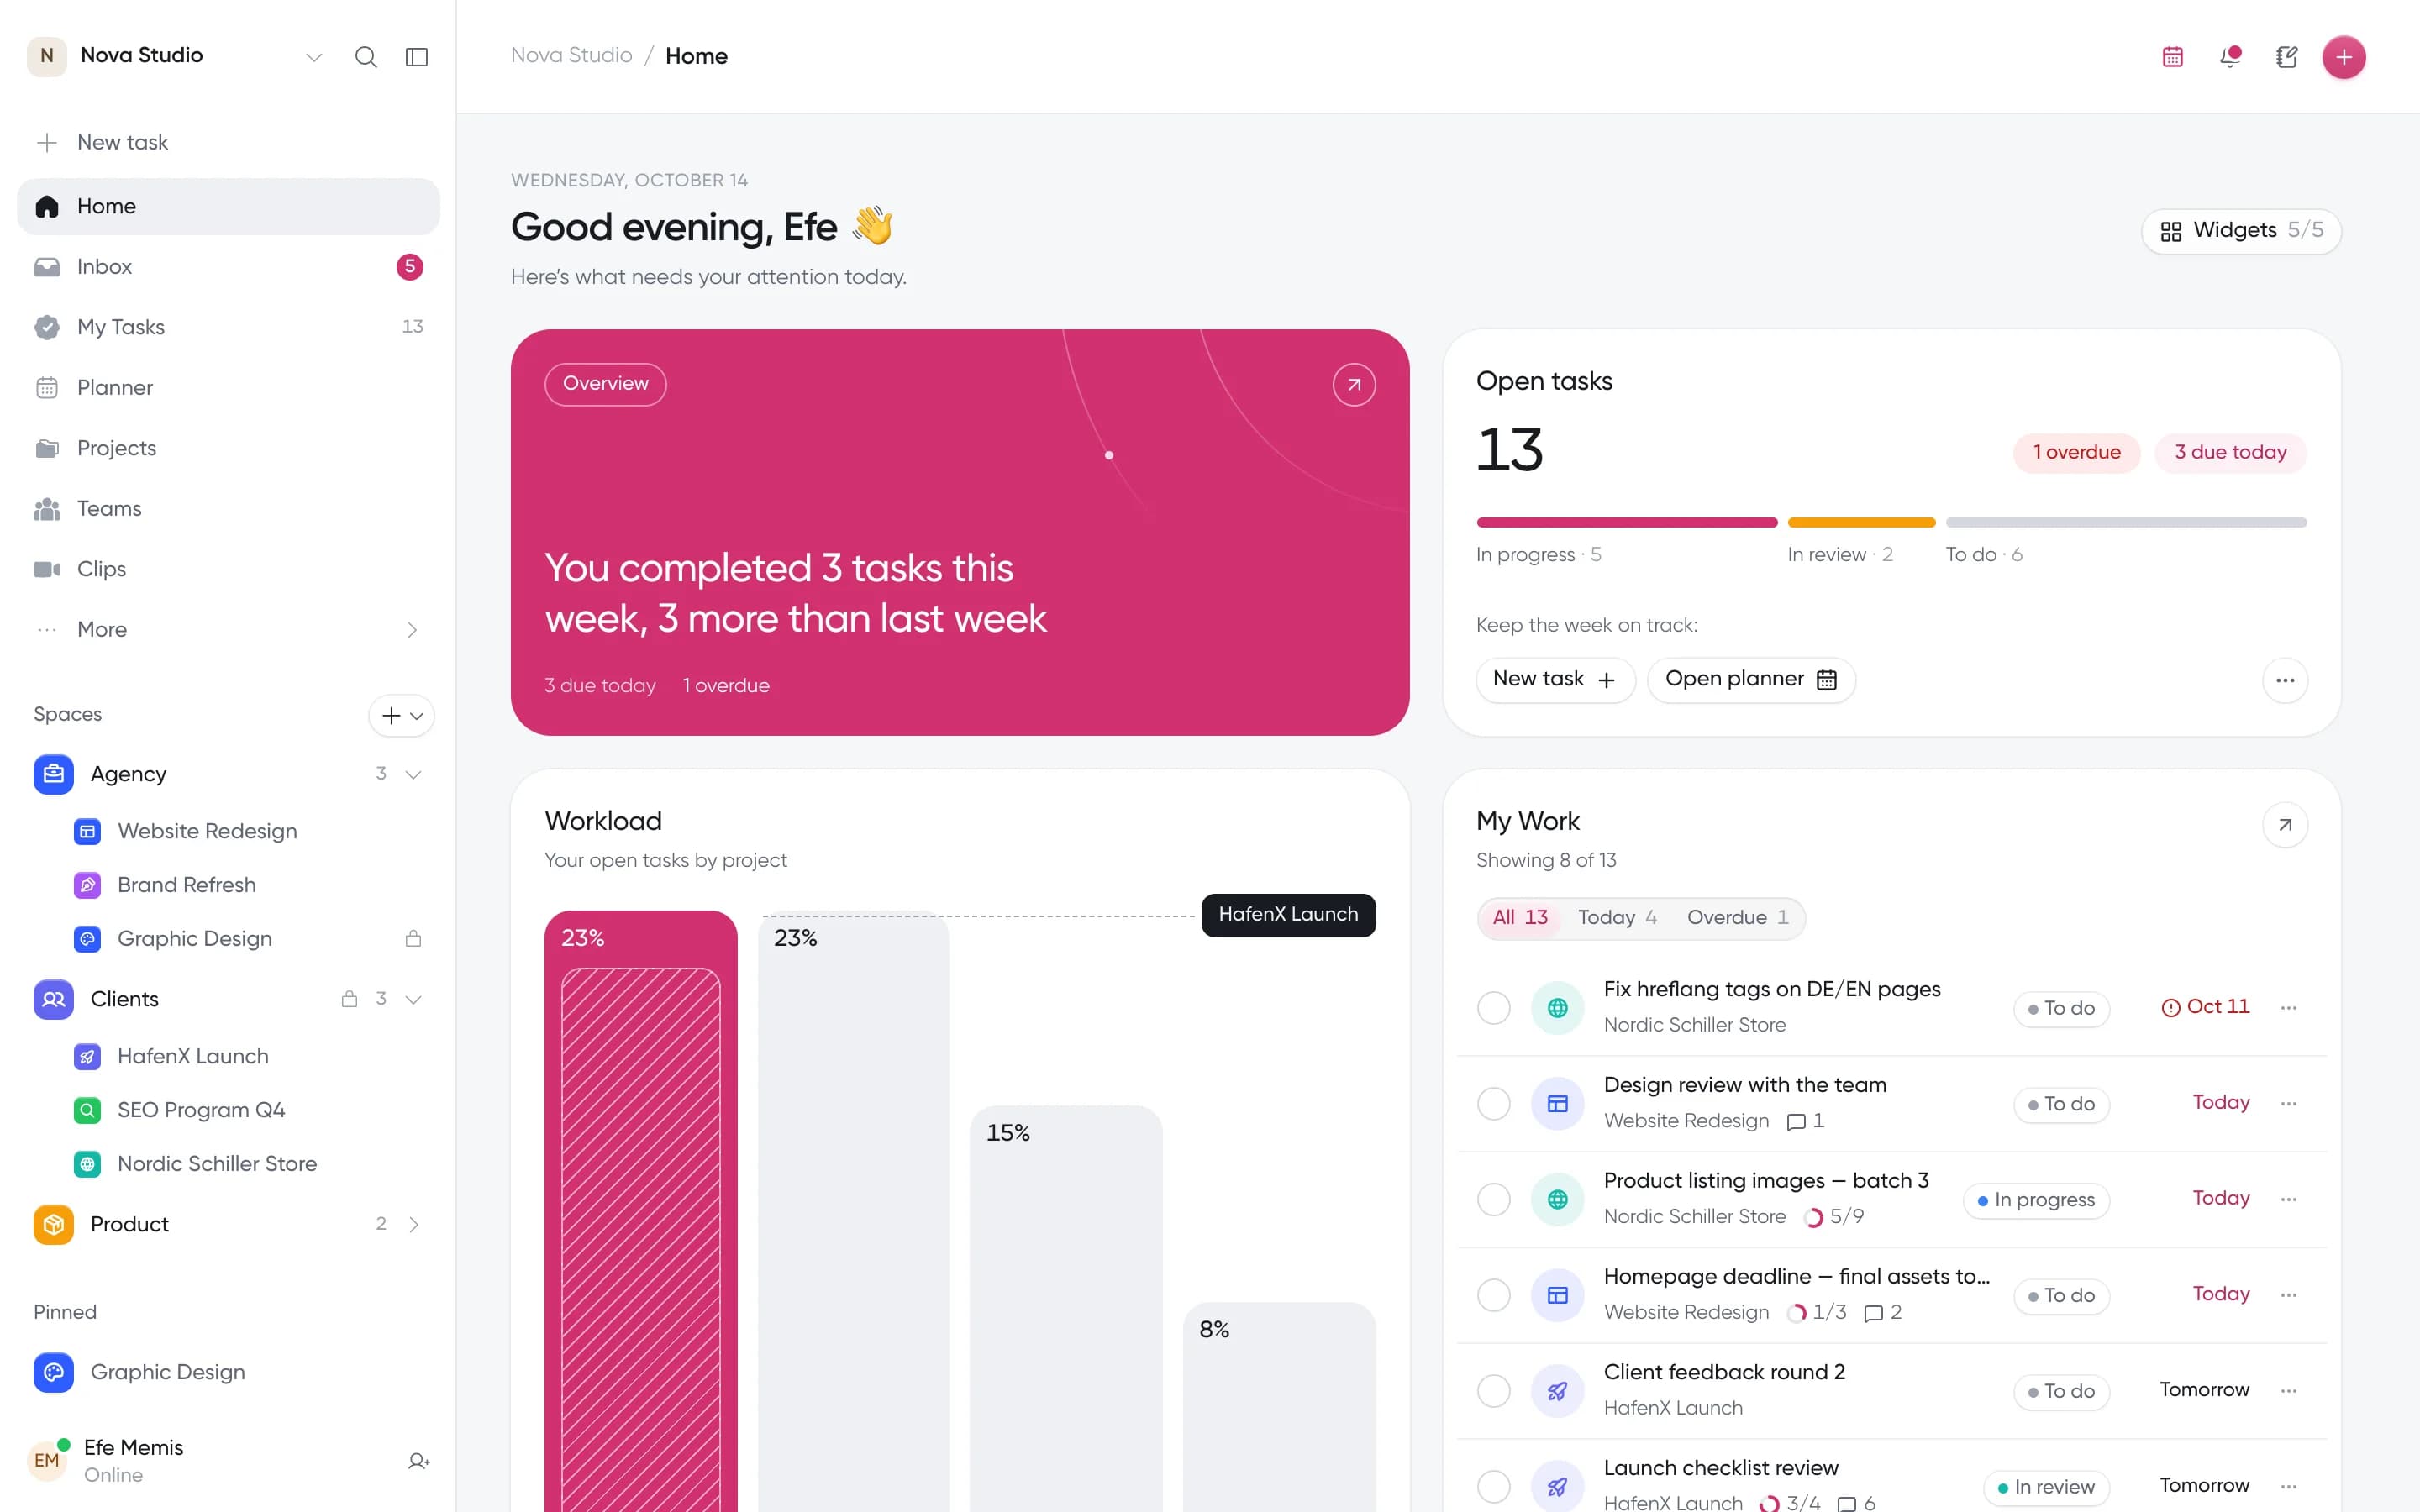The width and height of the screenshot is (2420, 1512).
Task: Click the invite user icon beside Efe Memis
Action: 419,1461
